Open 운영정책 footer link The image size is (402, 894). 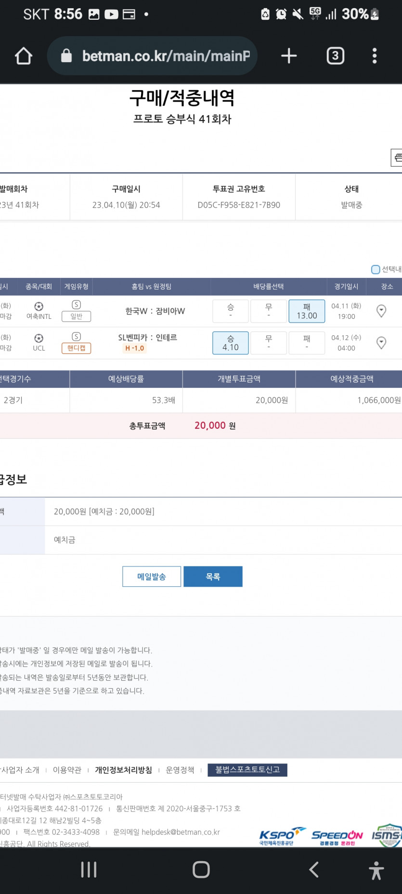180,770
